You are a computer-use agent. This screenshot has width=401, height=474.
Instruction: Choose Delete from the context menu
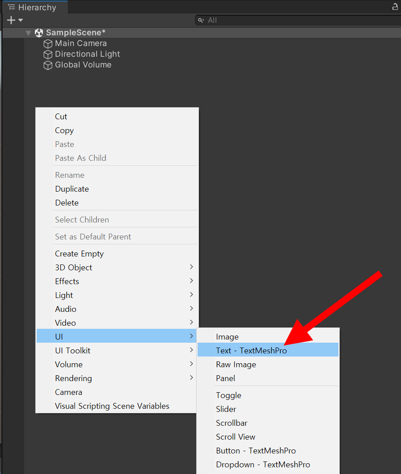[117, 203]
